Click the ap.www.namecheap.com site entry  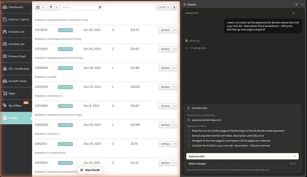206,120
